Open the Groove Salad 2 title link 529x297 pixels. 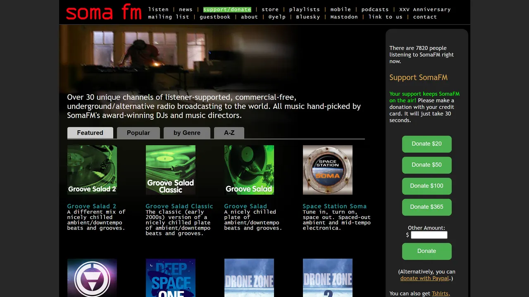click(92, 206)
